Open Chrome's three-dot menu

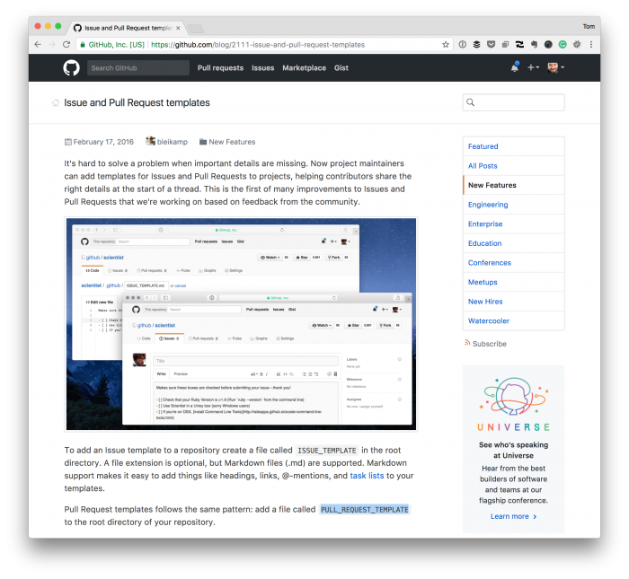[x=591, y=45]
